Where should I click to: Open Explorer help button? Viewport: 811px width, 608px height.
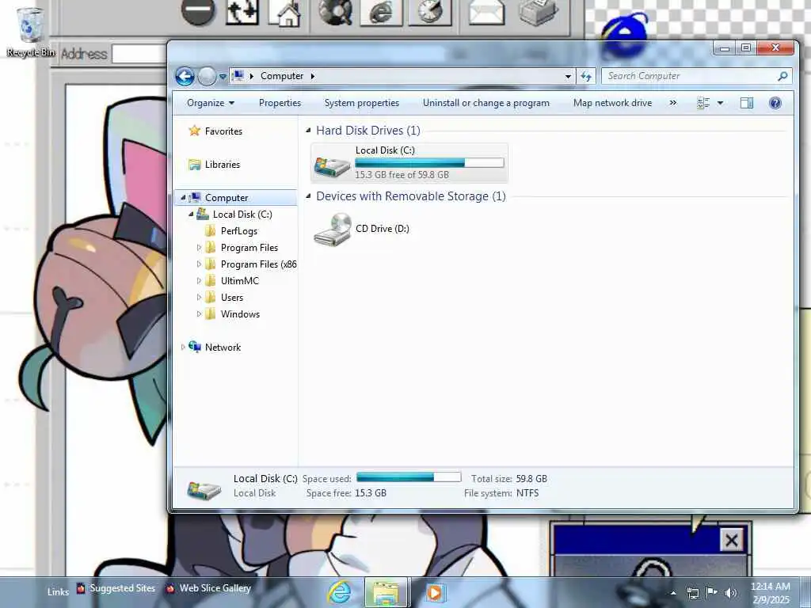775,103
